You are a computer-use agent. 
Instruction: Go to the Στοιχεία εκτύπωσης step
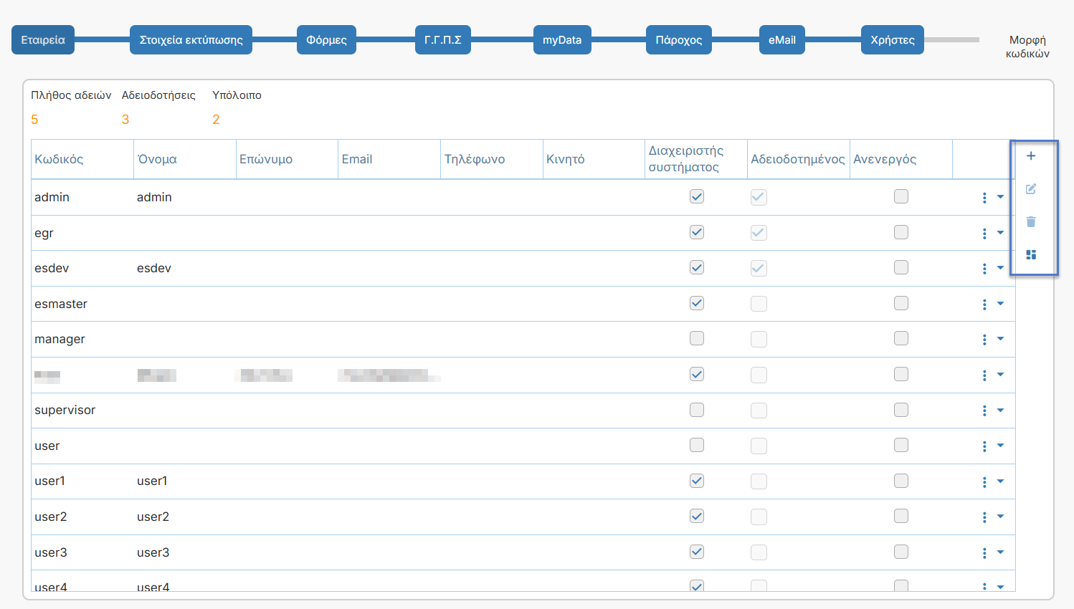tap(191, 40)
